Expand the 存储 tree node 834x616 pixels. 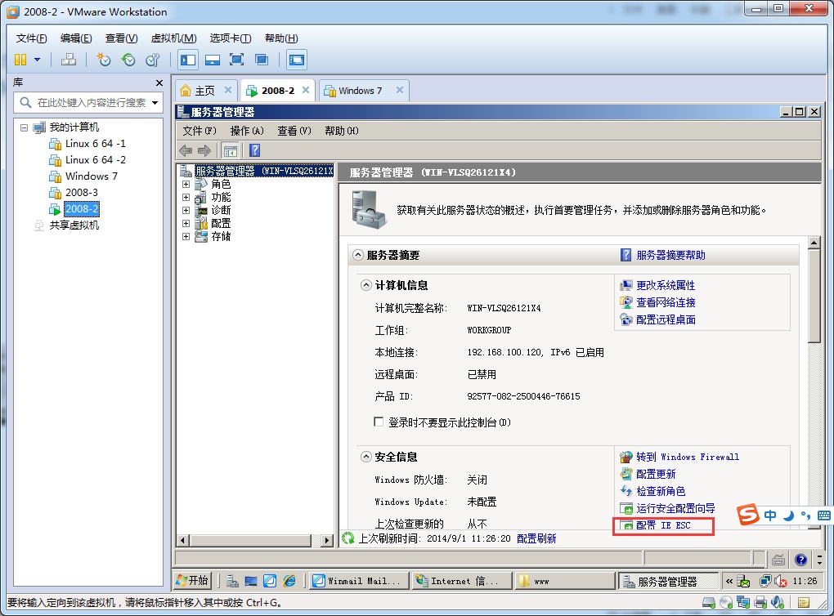pos(186,236)
